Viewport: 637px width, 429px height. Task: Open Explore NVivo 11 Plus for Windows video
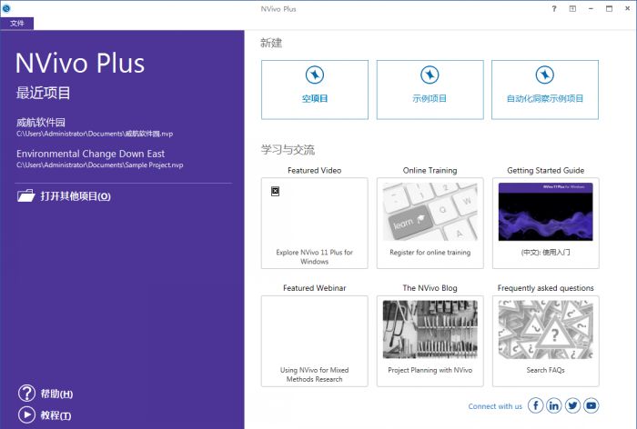tap(315, 257)
